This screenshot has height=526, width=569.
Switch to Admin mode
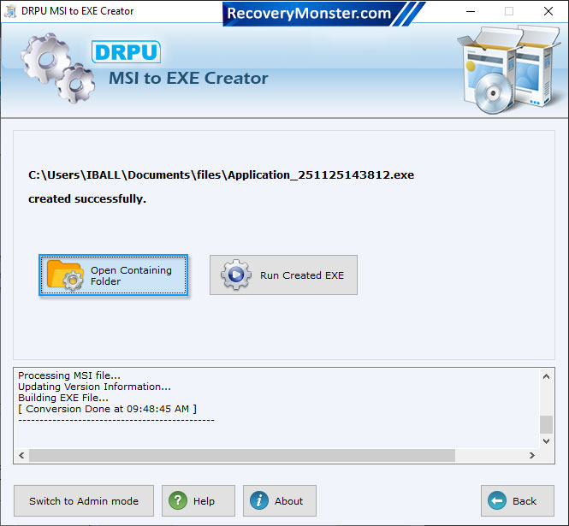(83, 501)
